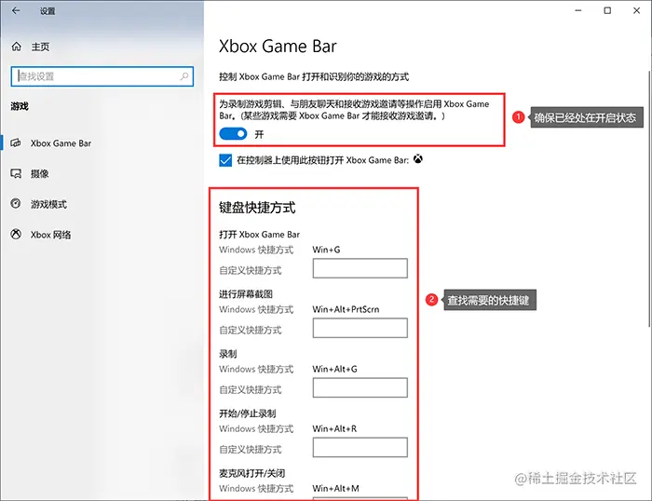Turn off the Xbox Game Bar toggle
The height and width of the screenshot is (501, 652).
(x=233, y=134)
